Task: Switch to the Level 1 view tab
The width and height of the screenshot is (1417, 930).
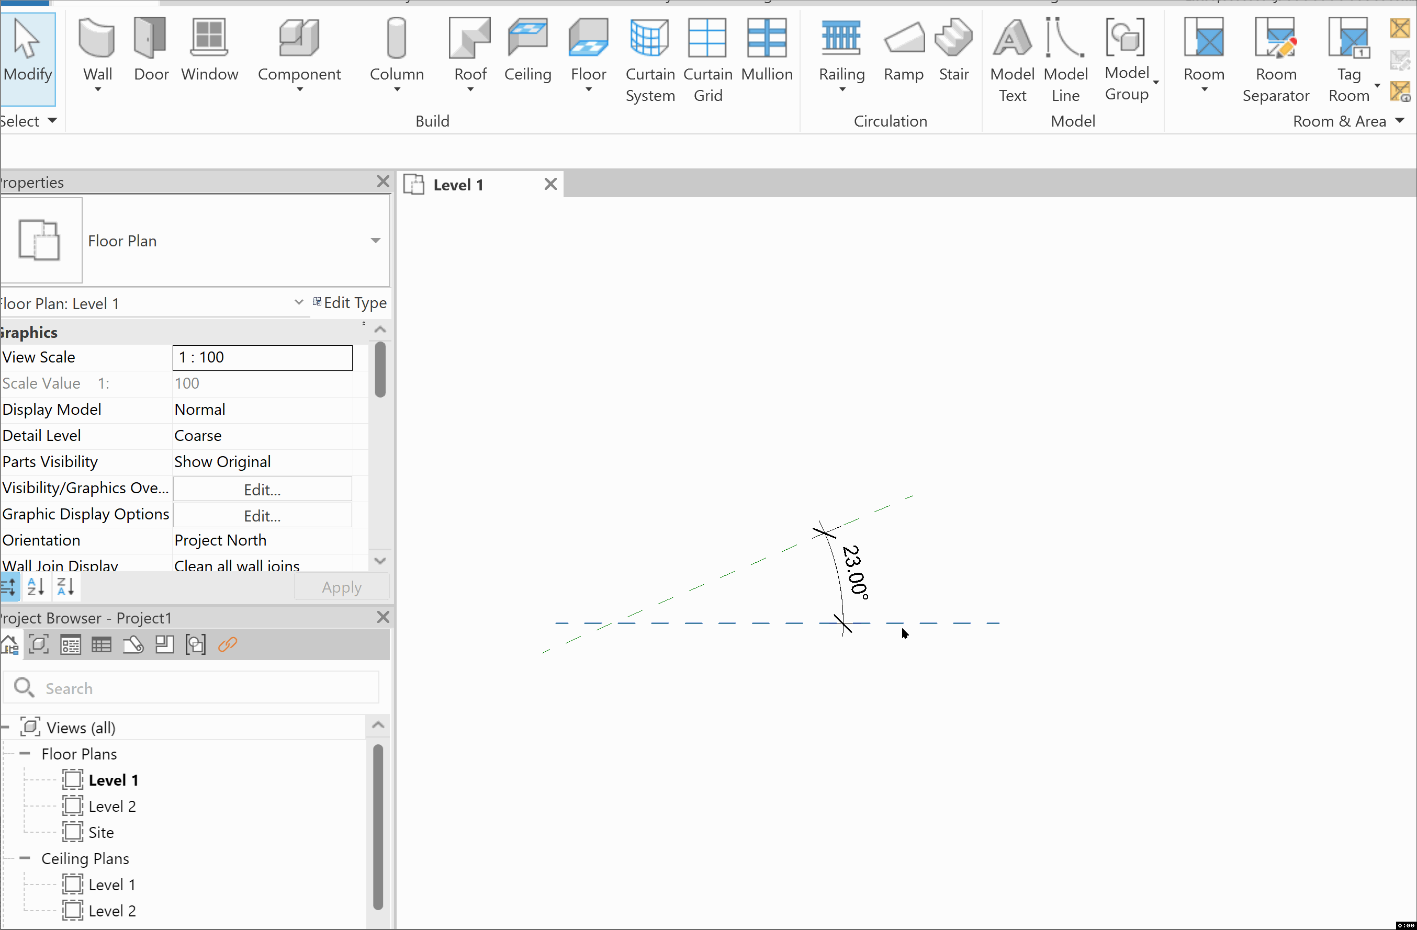Action: pyautogui.click(x=458, y=185)
